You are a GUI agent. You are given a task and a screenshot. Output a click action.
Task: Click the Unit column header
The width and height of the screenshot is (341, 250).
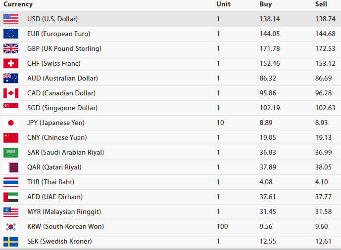pos(223,4)
